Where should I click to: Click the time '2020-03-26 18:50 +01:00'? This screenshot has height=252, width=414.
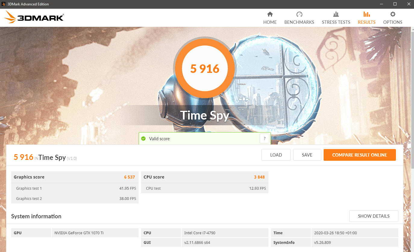click(335, 233)
